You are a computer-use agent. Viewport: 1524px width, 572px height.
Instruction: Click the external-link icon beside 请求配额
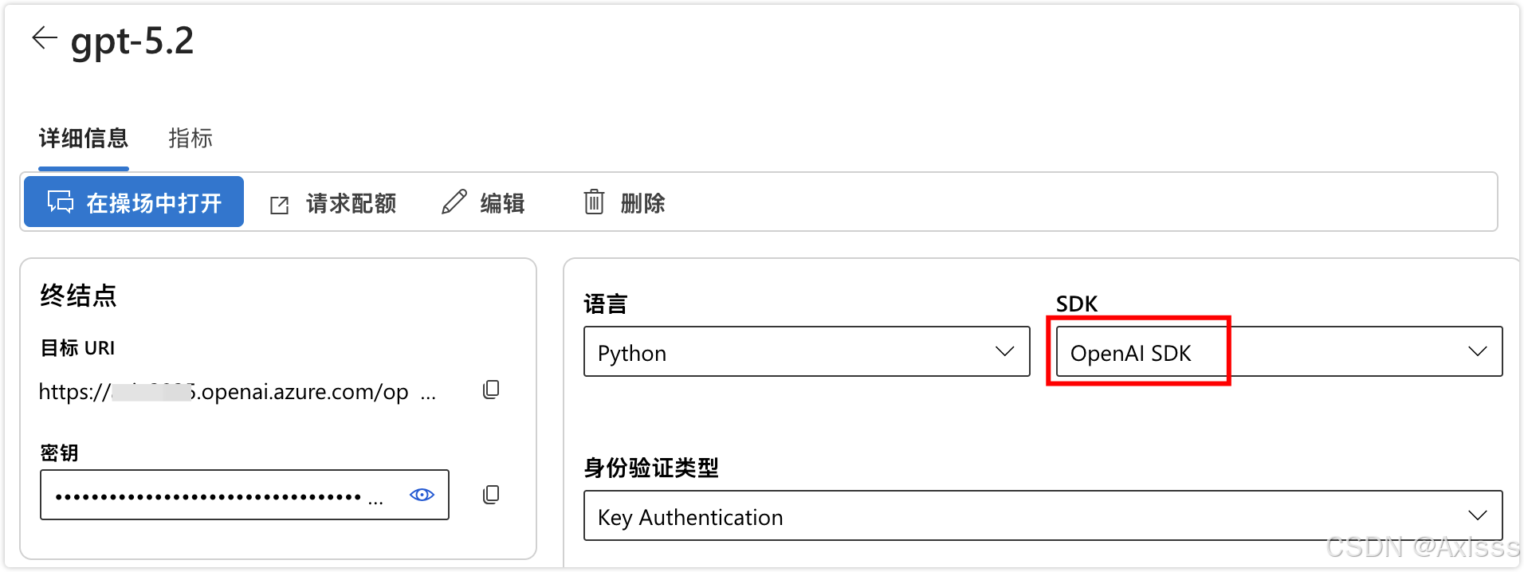tap(279, 205)
